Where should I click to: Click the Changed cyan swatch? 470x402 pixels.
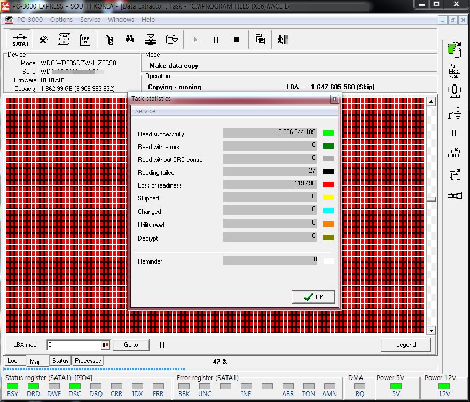328,211
